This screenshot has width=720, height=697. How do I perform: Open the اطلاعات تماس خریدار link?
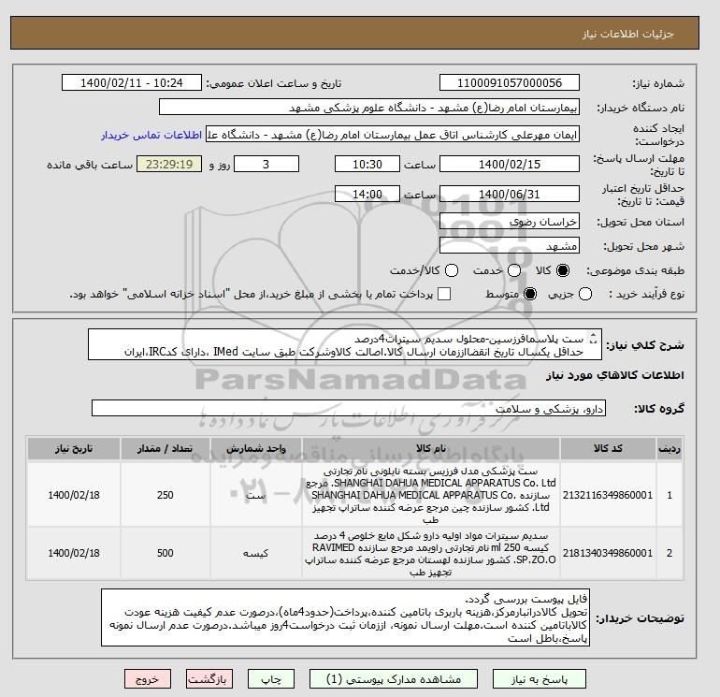coord(151,135)
